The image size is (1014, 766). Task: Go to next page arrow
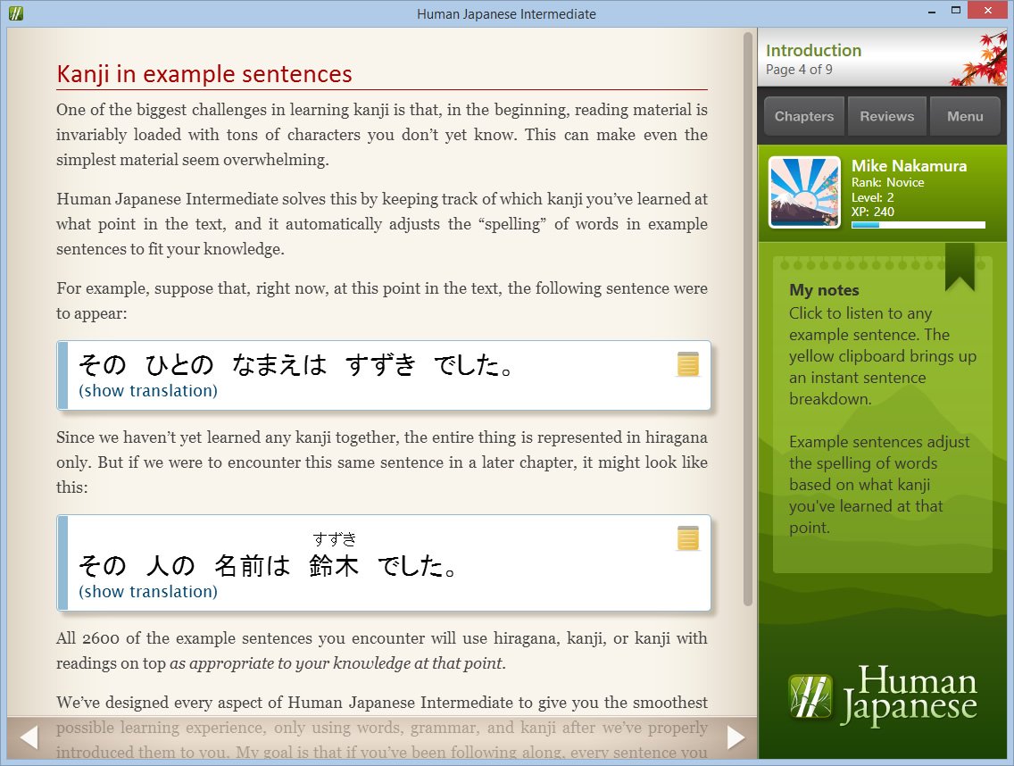[736, 737]
